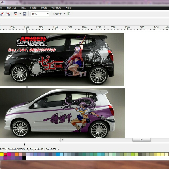The image size is (169, 169).
Task: Click the Welcome screen icon
Action: pos(25,14)
